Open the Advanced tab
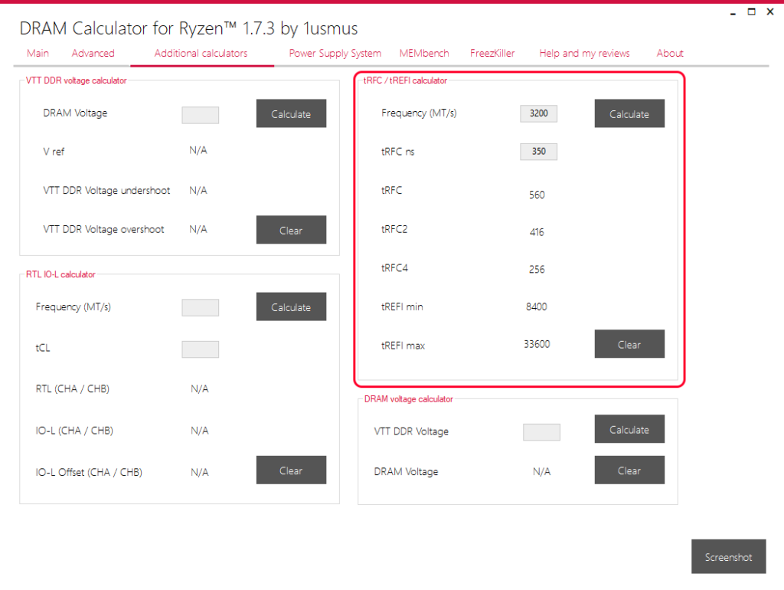The width and height of the screenshot is (784, 590). 93,53
